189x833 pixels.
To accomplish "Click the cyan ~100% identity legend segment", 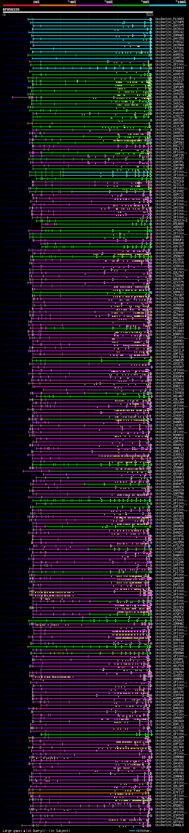I will pyautogui.click(x=168, y=5).
